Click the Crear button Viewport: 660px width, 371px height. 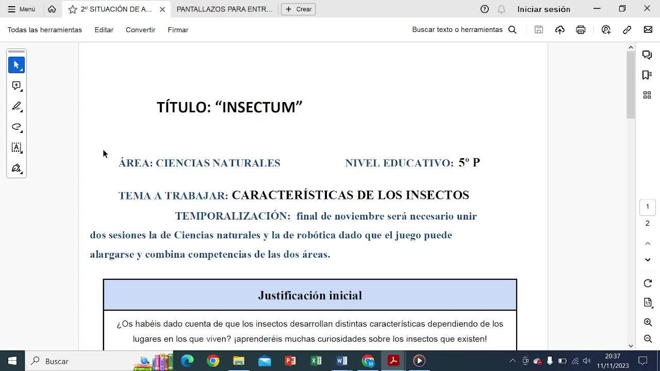point(298,9)
